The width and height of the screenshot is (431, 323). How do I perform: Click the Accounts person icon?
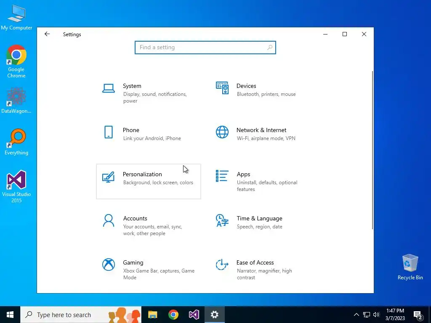click(109, 220)
